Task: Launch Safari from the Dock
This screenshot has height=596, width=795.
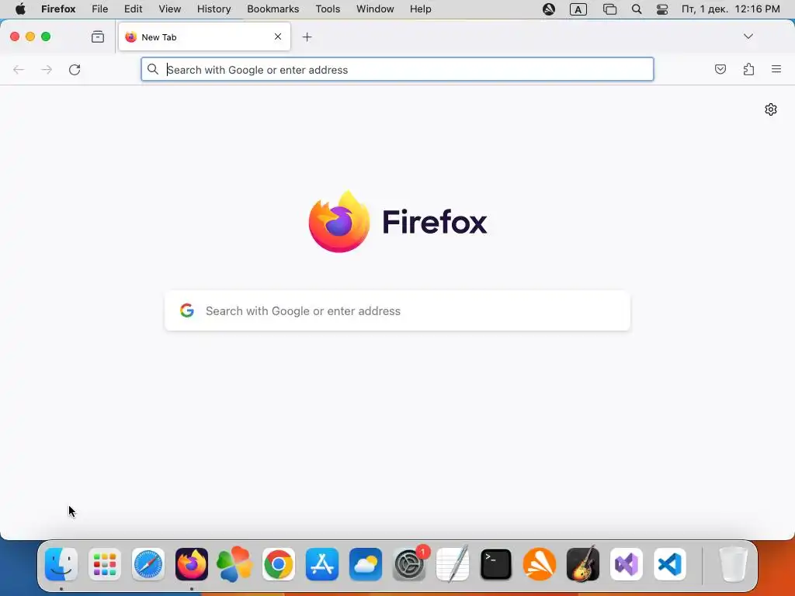Action: click(x=148, y=564)
